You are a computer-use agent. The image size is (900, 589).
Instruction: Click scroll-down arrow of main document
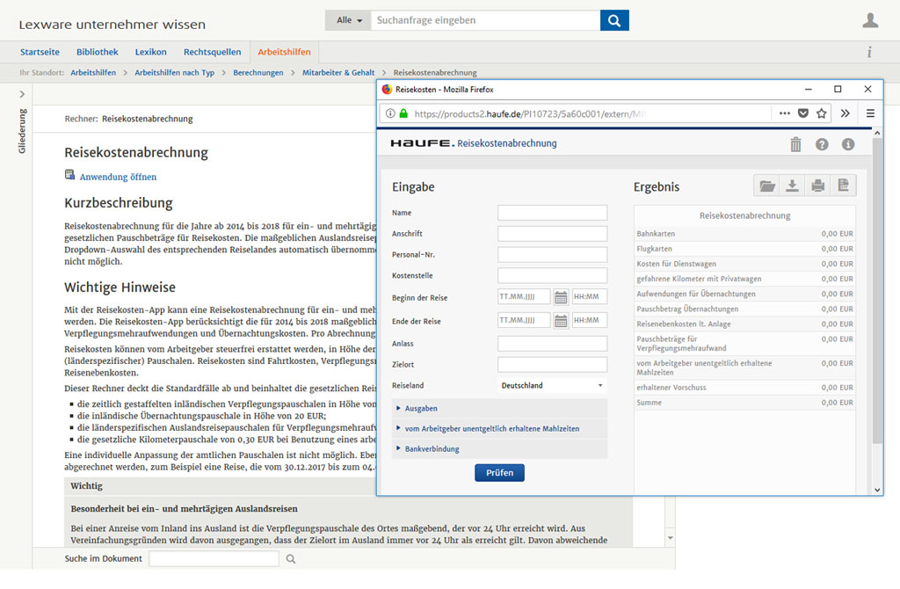point(670,538)
